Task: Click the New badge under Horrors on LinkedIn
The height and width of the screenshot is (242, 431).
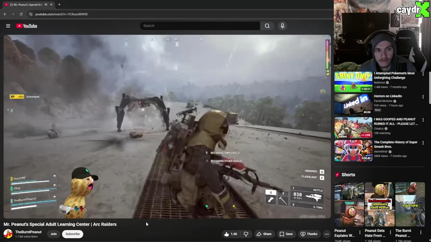Action: [377, 110]
